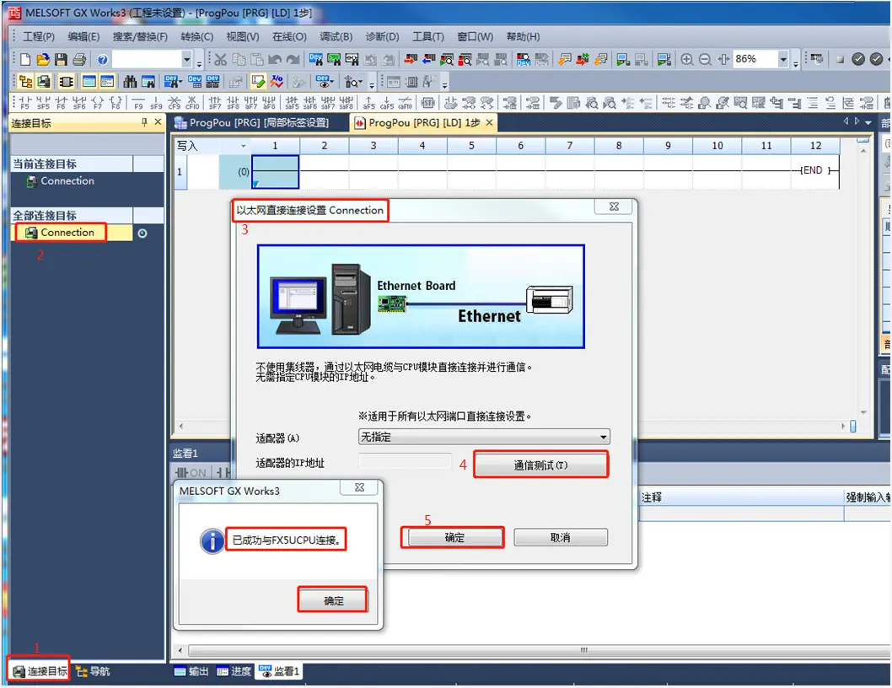Expand the 写入 mode dropdown arrow
This screenshot has width=892, height=688.
(x=244, y=147)
